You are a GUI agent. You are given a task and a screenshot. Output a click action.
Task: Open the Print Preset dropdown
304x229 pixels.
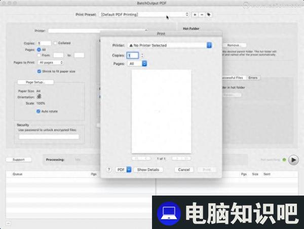click(x=144, y=15)
